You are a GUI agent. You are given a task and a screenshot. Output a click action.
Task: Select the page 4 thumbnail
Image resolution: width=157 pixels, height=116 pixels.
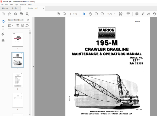[x=18, y=100]
